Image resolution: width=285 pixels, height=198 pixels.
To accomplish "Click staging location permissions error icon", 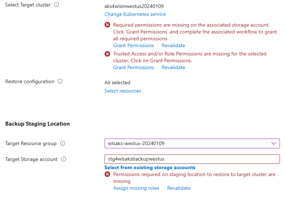I will coord(108,174).
